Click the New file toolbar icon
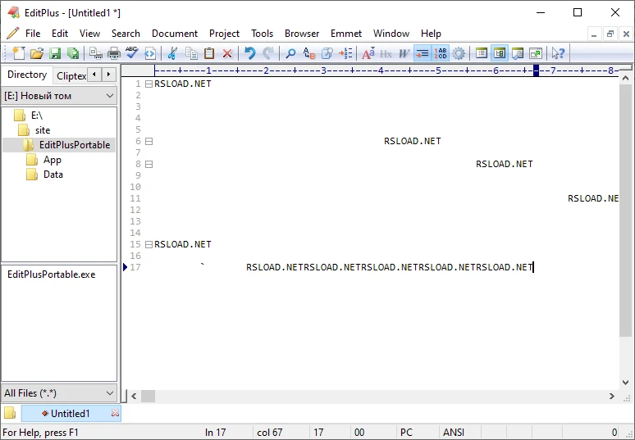This screenshot has height=440, width=635. 18,53
